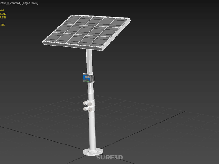Viewport: 219px width, 164px height.
Task: Select the blue charge controller box on pole
Action: 88,78
